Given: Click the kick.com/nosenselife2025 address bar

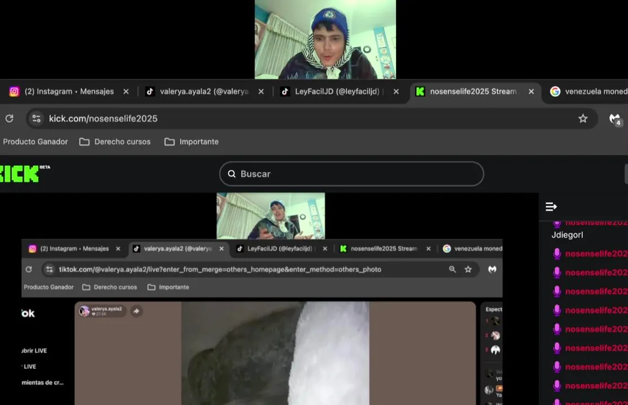Looking at the screenshot, I should (311, 118).
